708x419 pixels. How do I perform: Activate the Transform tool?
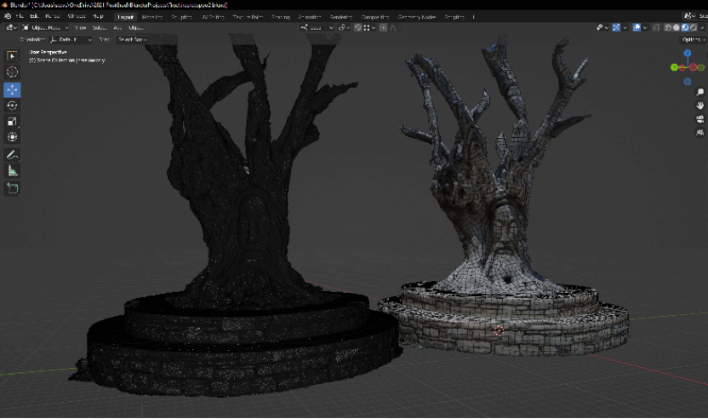pos(12,136)
